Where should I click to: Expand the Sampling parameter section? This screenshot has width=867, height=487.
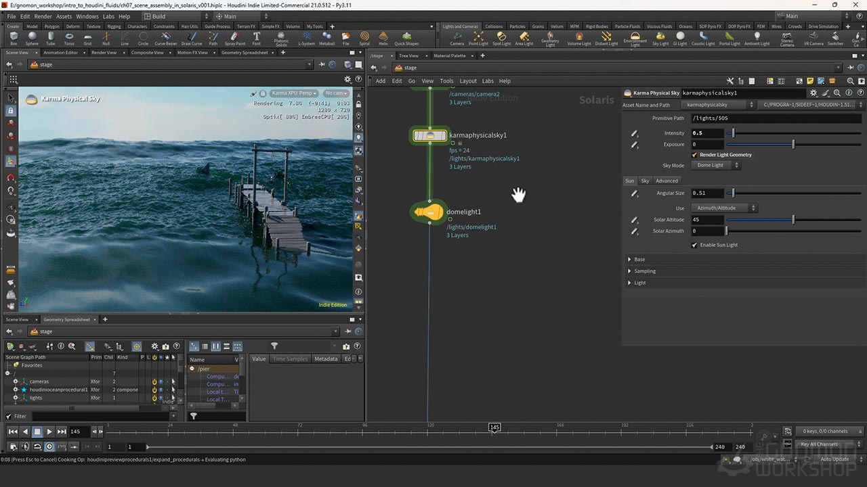pos(645,271)
